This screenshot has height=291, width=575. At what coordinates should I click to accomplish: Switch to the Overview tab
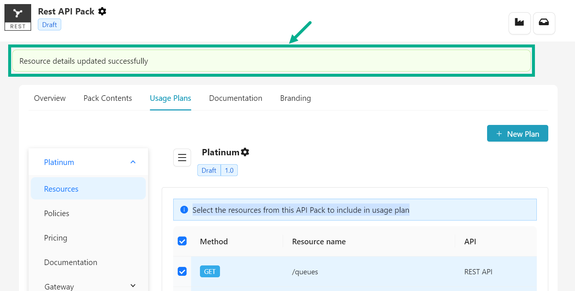click(50, 98)
